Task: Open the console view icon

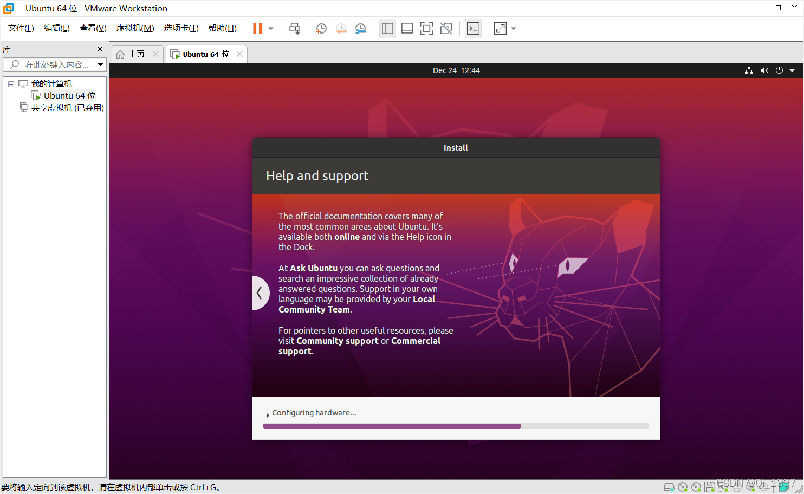Action: pos(473,29)
